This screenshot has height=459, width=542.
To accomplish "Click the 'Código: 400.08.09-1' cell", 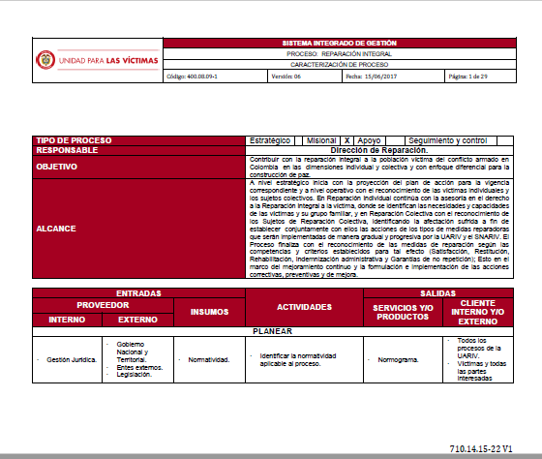I will pyautogui.click(x=215, y=76).
